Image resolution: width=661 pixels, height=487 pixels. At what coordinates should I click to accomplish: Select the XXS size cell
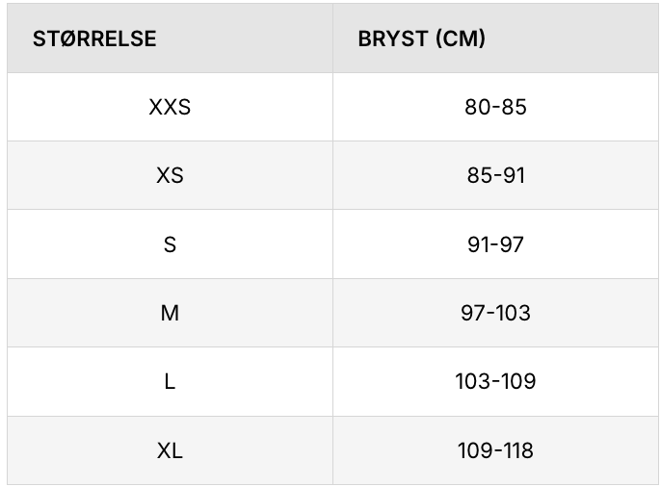click(x=170, y=107)
